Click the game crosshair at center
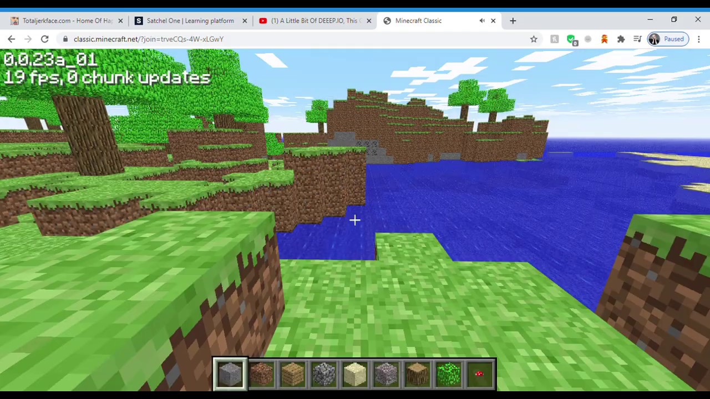The height and width of the screenshot is (399, 710). point(355,221)
